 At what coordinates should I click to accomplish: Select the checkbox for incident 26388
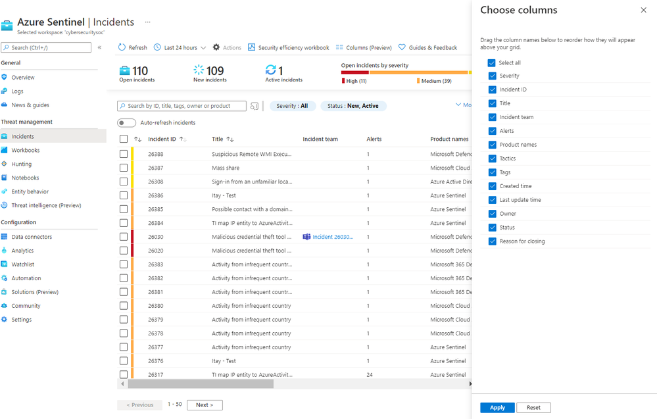click(124, 154)
